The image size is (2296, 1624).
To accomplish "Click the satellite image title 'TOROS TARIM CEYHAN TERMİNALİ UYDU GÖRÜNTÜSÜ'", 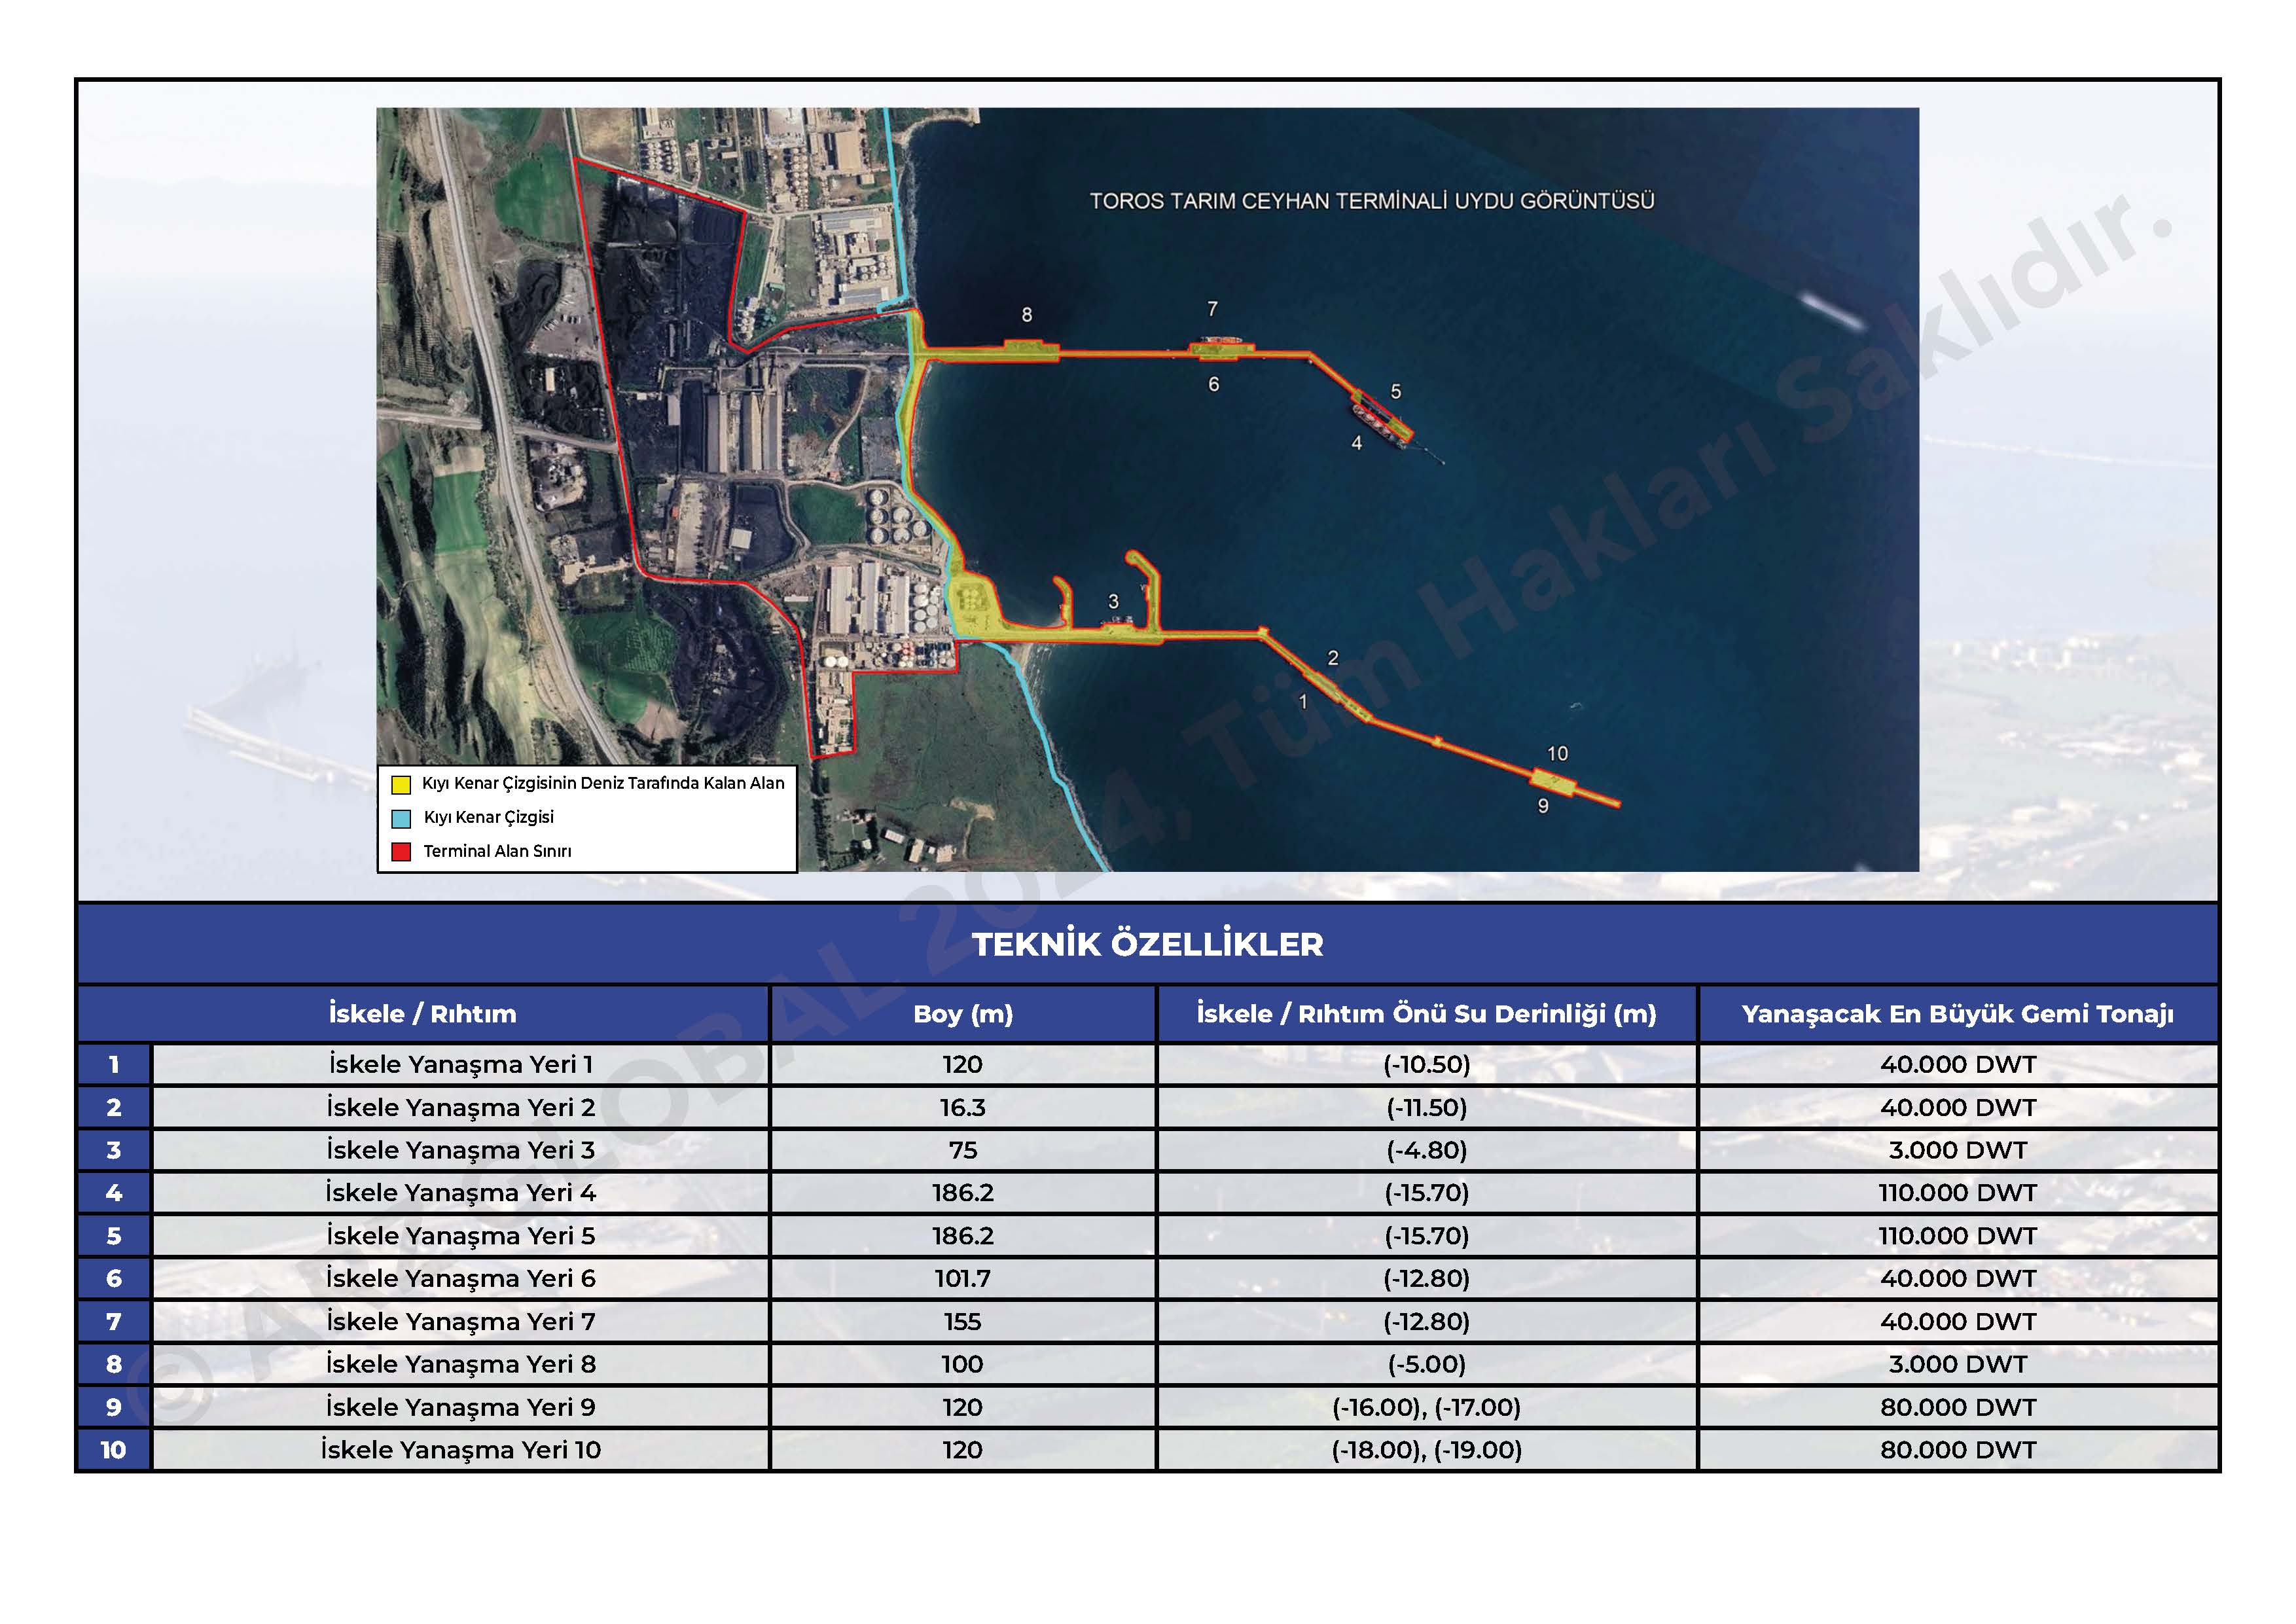I will pyautogui.click(x=1372, y=201).
